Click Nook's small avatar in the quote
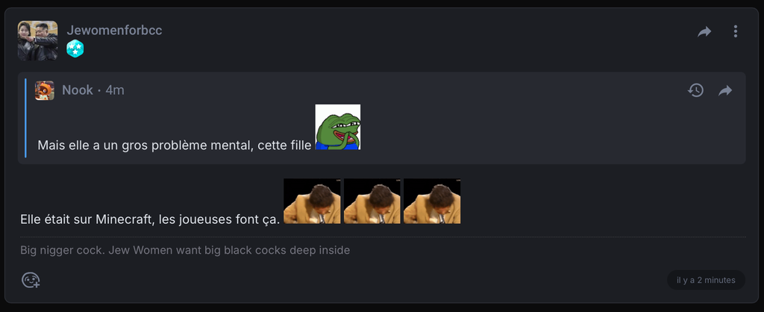Image resolution: width=764 pixels, height=312 pixels. tap(45, 90)
